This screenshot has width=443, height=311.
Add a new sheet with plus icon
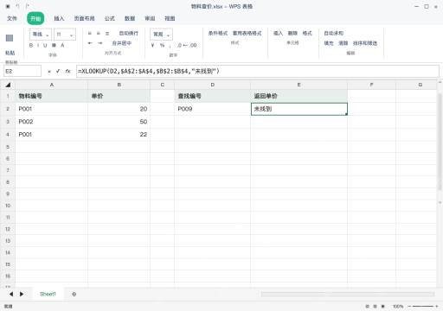(74, 295)
